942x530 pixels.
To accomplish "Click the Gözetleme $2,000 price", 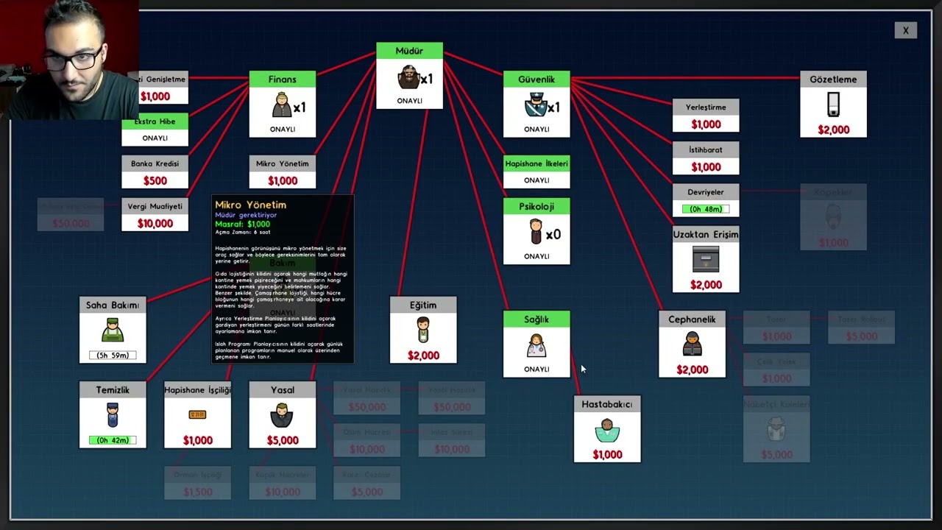I will [833, 130].
